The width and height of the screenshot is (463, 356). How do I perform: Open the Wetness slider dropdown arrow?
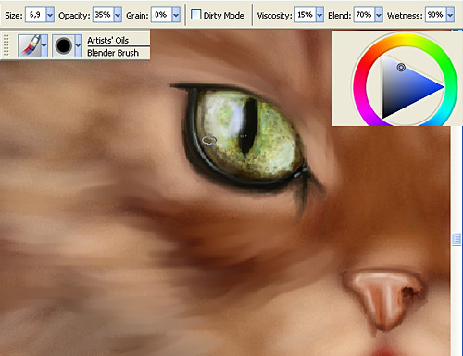tap(450, 15)
